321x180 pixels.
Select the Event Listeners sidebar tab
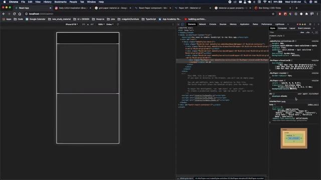(304, 28)
